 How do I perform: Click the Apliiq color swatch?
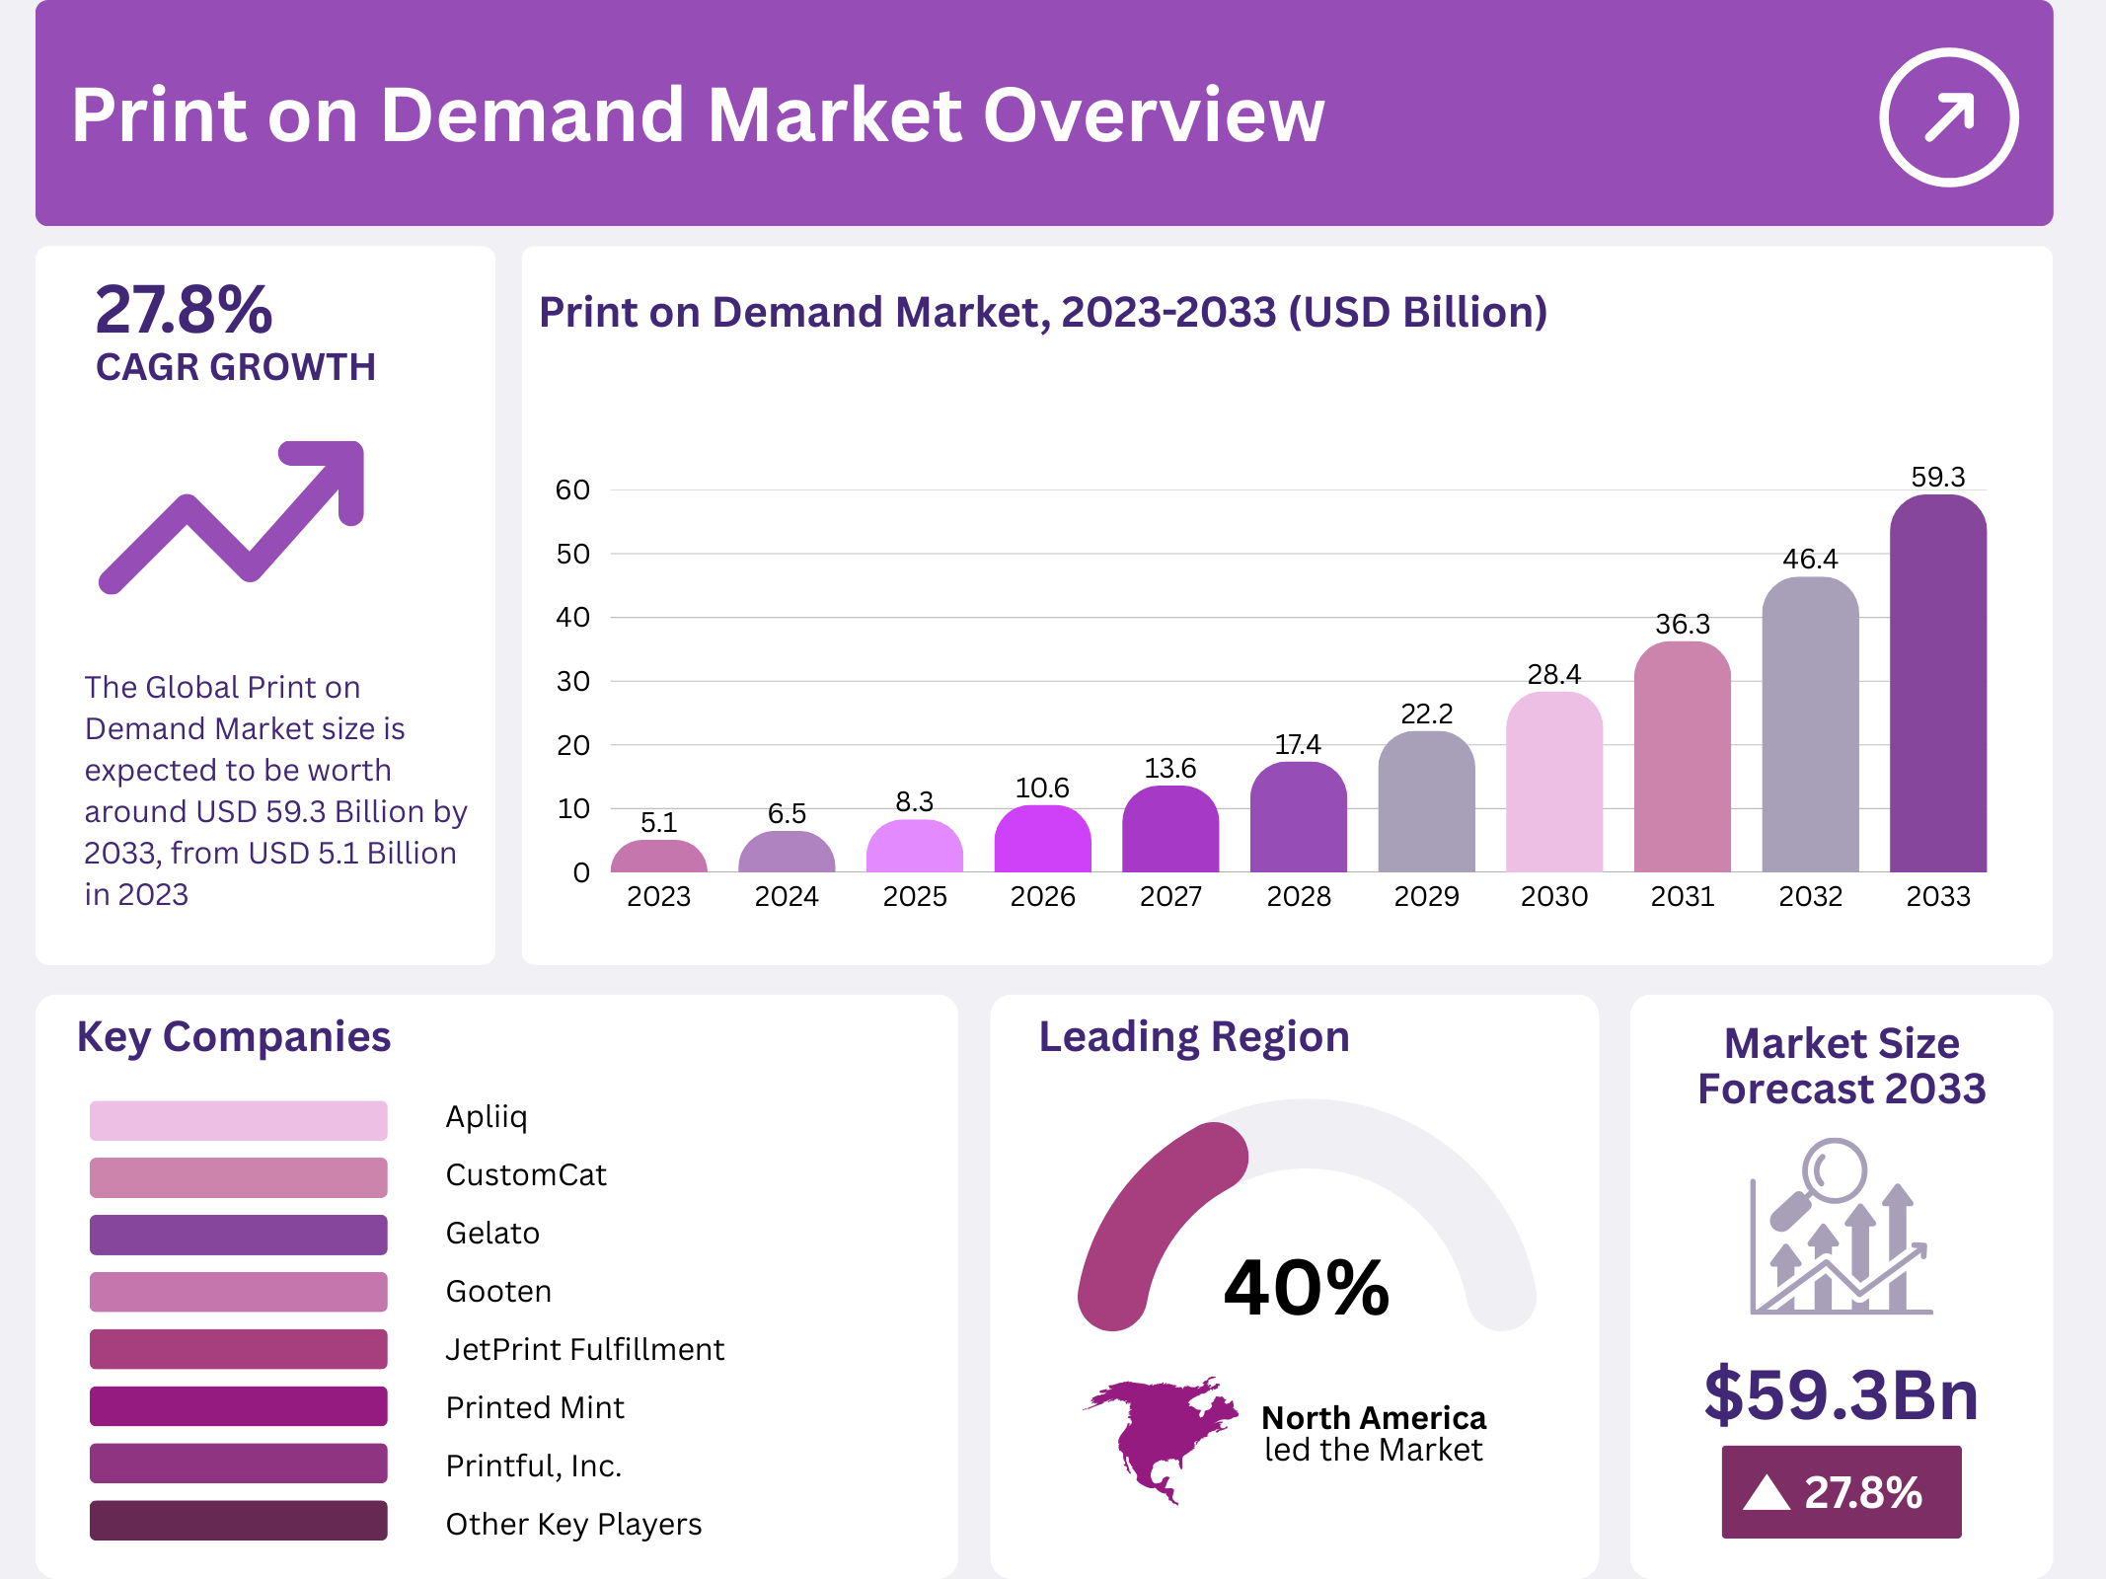[238, 1120]
